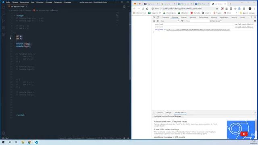Click VS Code status bar errors and warnings
258x145 pixels.
point(6,138)
